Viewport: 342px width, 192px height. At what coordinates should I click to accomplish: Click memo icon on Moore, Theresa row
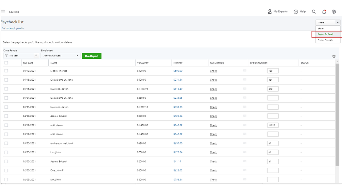(244, 70)
